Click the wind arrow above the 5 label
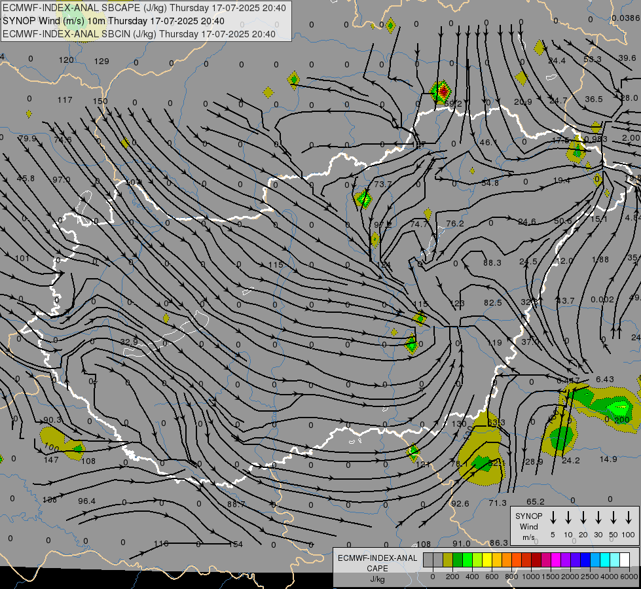This screenshot has height=589, width=641. tap(553, 518)
